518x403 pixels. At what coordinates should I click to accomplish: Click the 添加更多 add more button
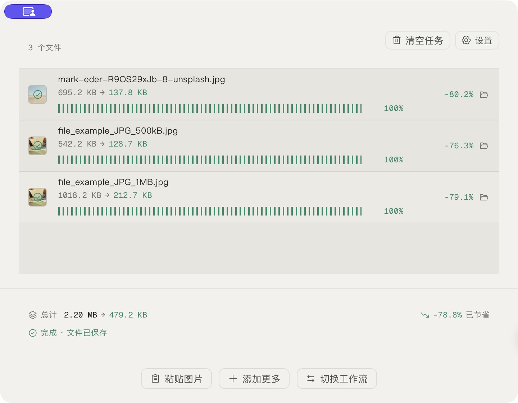tap(254, 379)
